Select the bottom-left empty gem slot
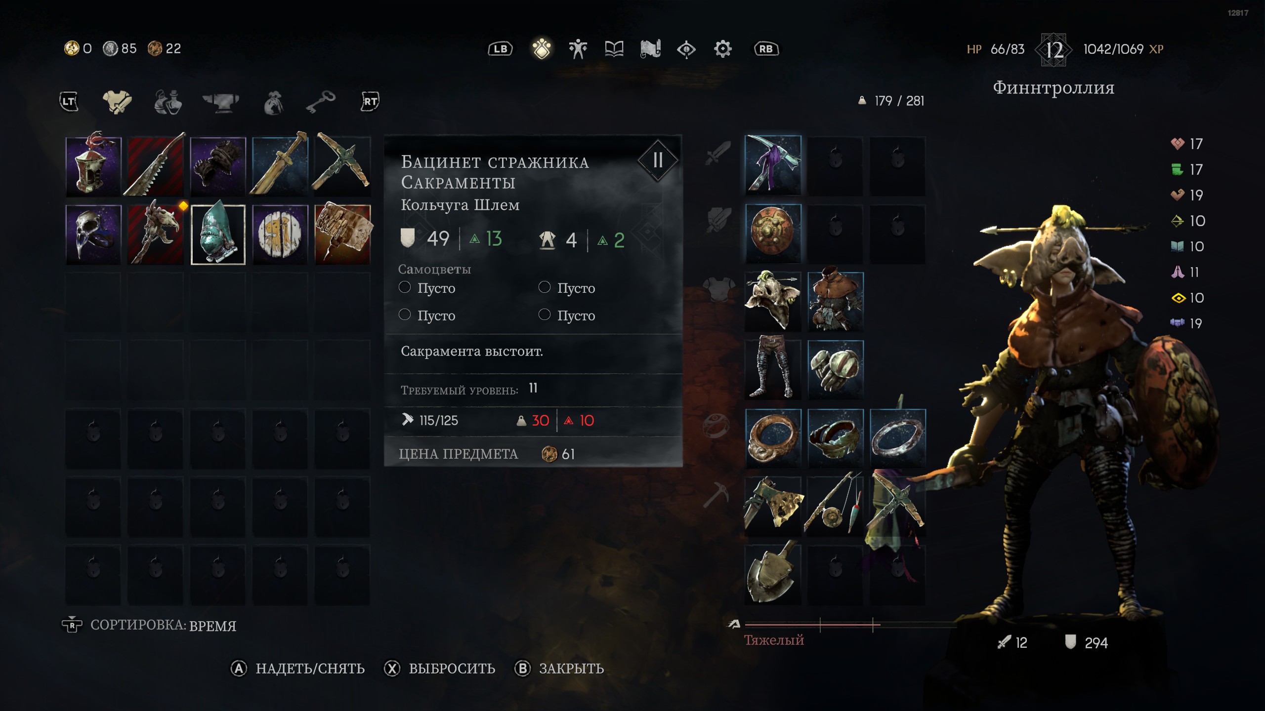 click(x=427, y=315)
